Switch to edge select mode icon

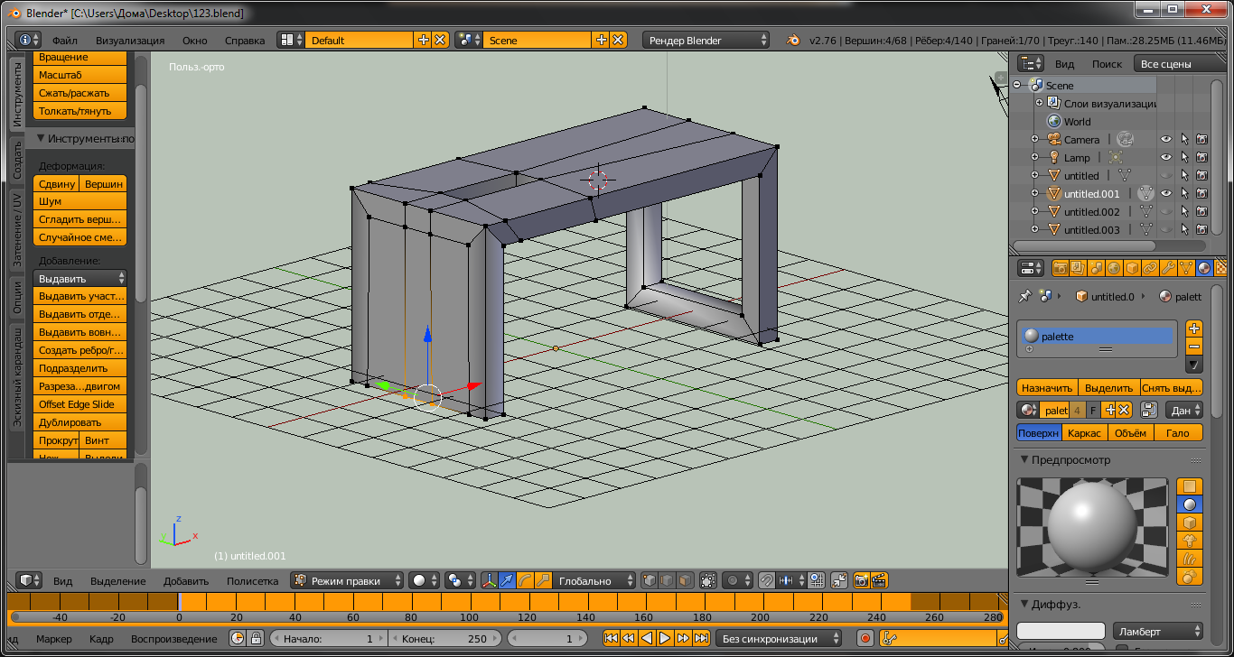[x=667, y=580]
